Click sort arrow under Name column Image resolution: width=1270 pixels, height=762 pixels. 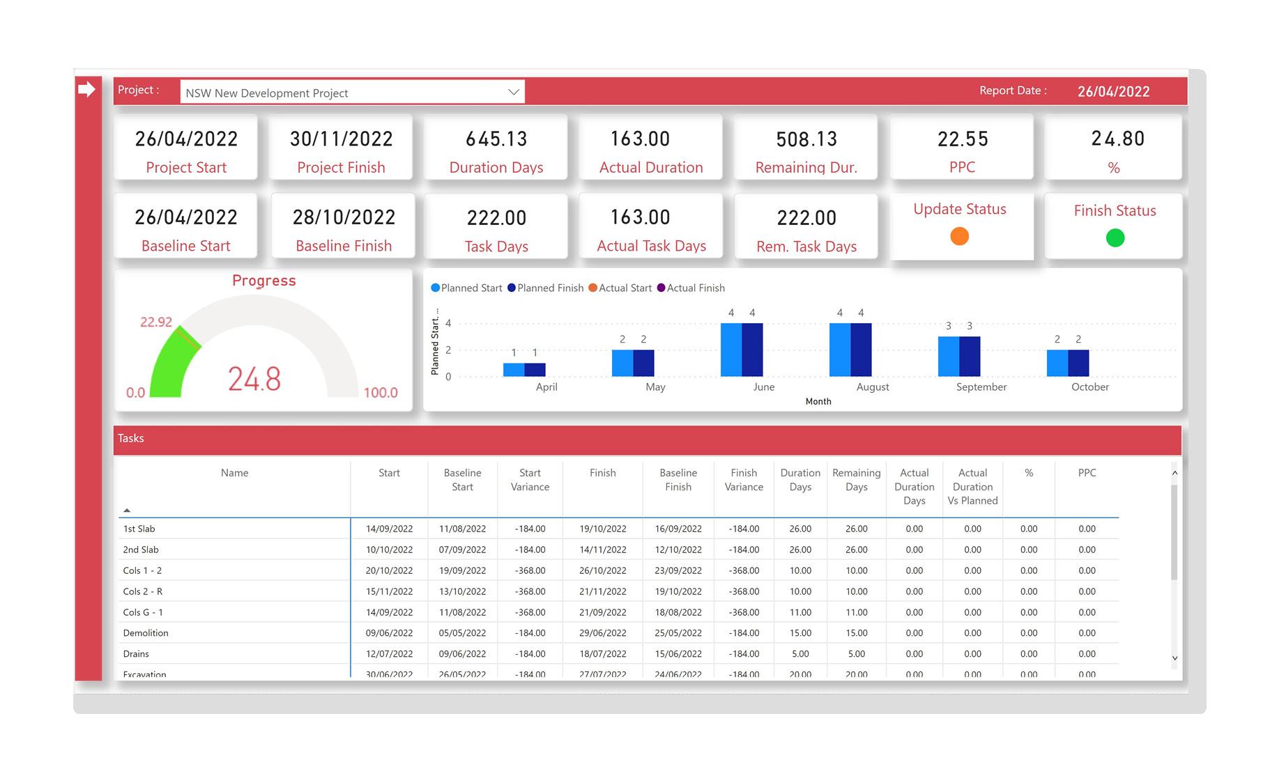127,511
